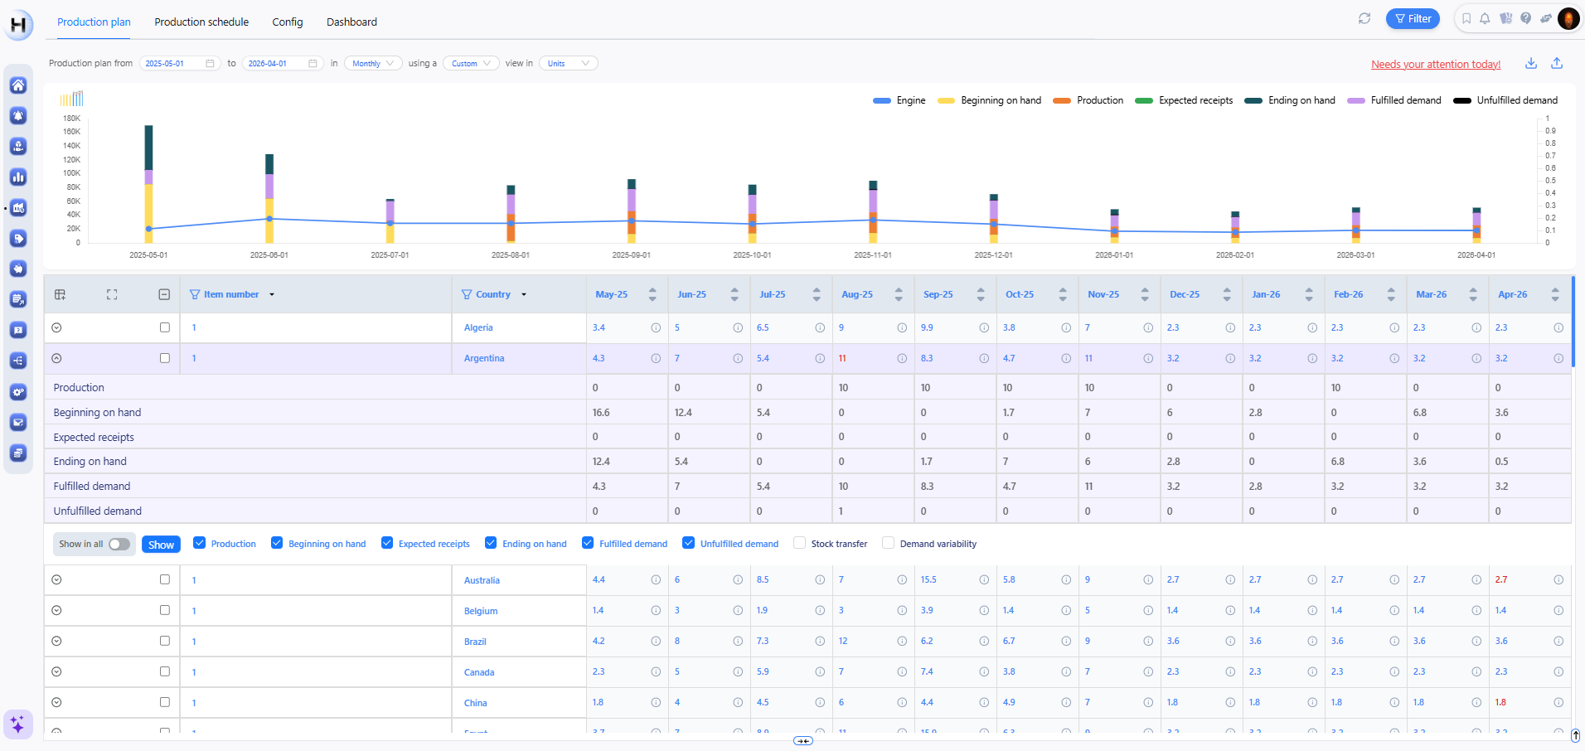This screenshot has height=751, width=1585.
Task: Open the notifications bell icon
Action: pyautogui.click(x=1485, y=18)
